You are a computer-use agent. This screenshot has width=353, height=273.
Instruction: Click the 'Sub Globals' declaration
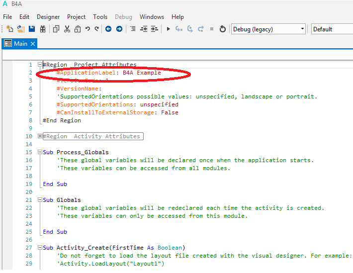pyautogui.click(x=62, y=200)
